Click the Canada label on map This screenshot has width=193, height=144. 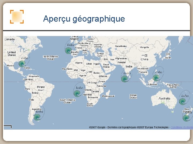tap(9, 39)
